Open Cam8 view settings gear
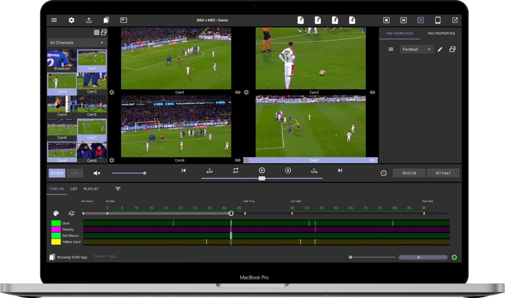505x298 pixels. (112, 160)
